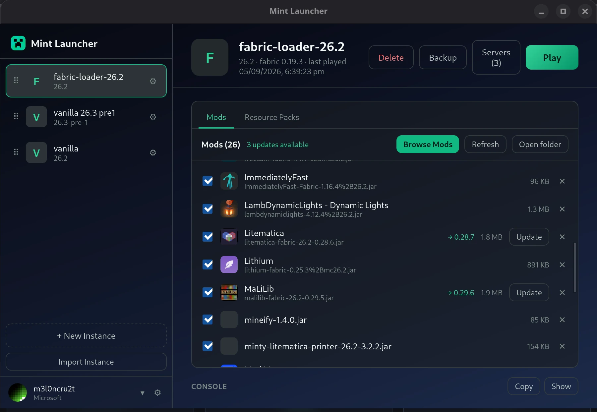
Task: Click the Backup button
Action: pyautogui.click(x=443, y=57)
